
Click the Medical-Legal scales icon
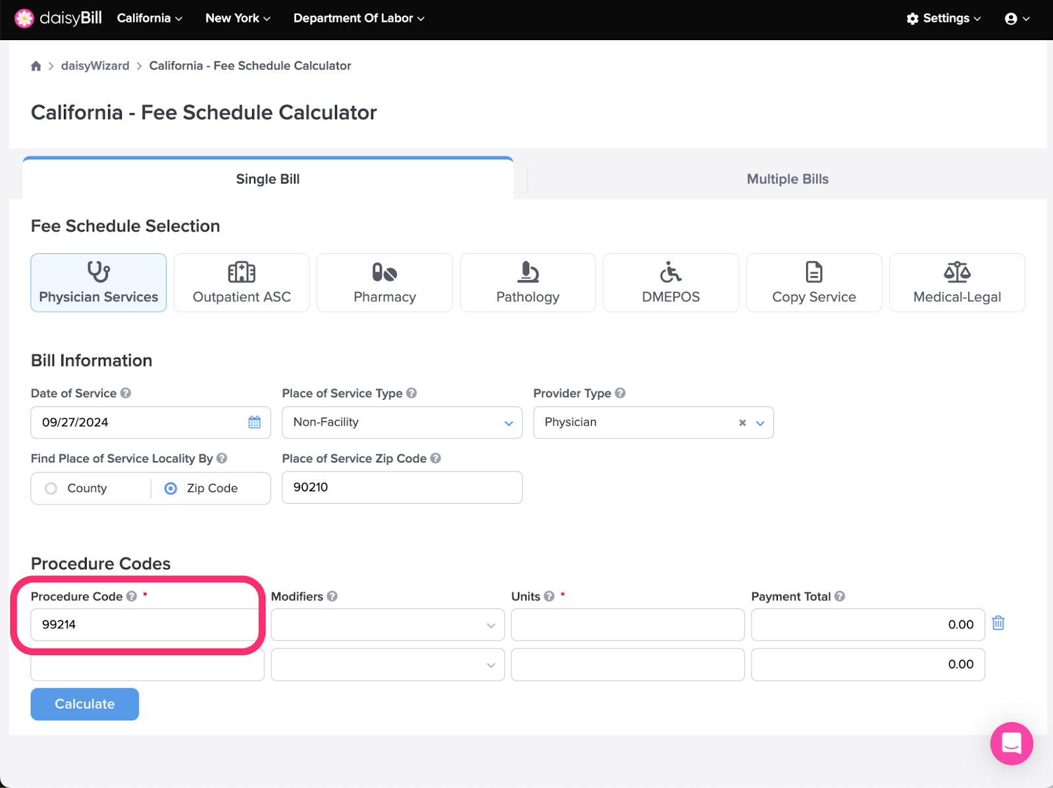(957, 272)
